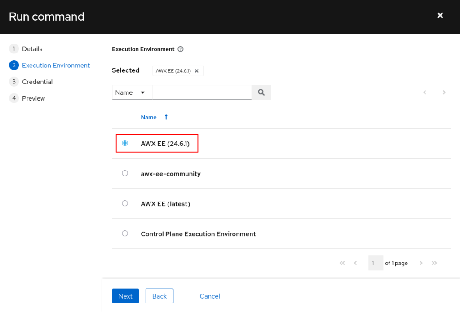The image size is (460, 312).
Task: Open the Details wizard step
Action: click(x=32, y=49)
